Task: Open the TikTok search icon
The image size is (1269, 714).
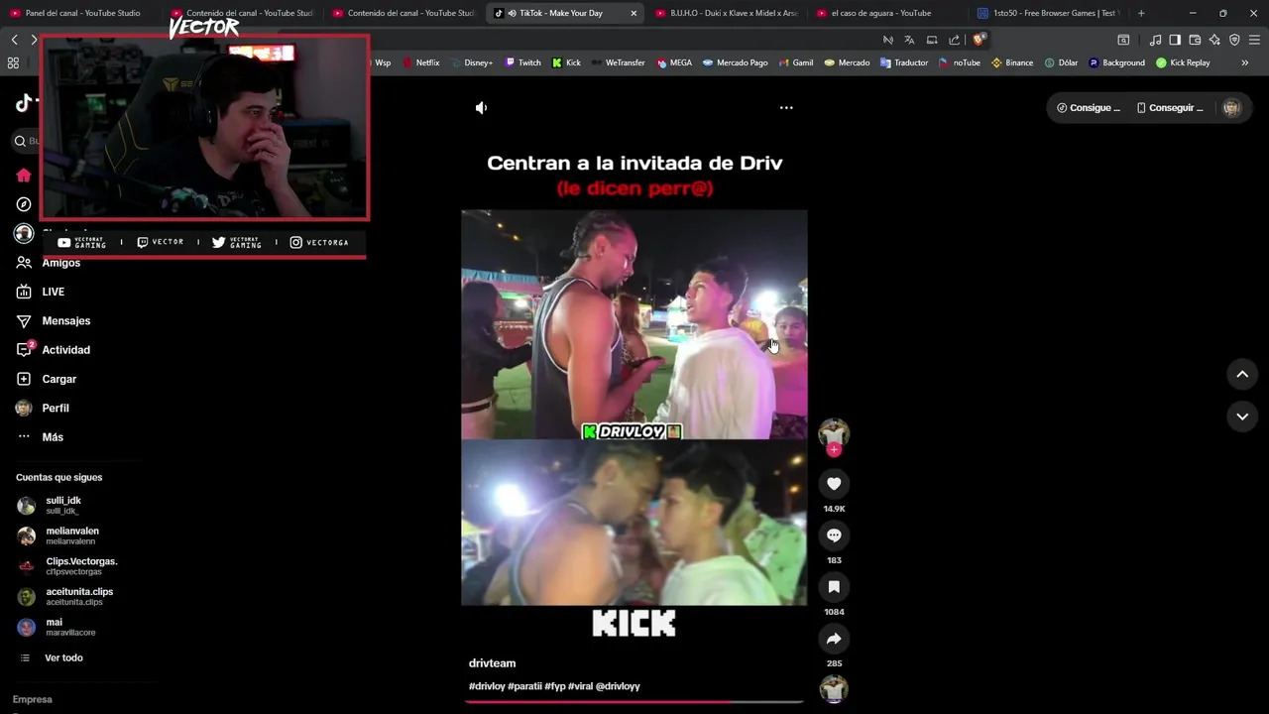Action: coord(20,141)
